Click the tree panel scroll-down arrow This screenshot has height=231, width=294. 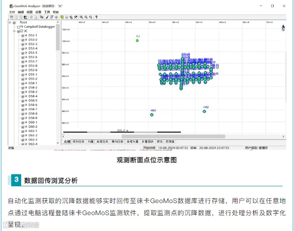click(x=58, y=143)
